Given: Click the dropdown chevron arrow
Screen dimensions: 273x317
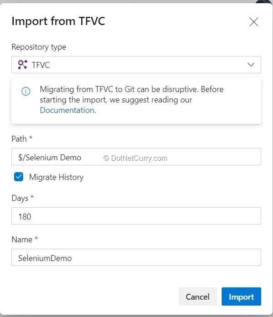Looking at the screenshot, I should coord(251,65).
